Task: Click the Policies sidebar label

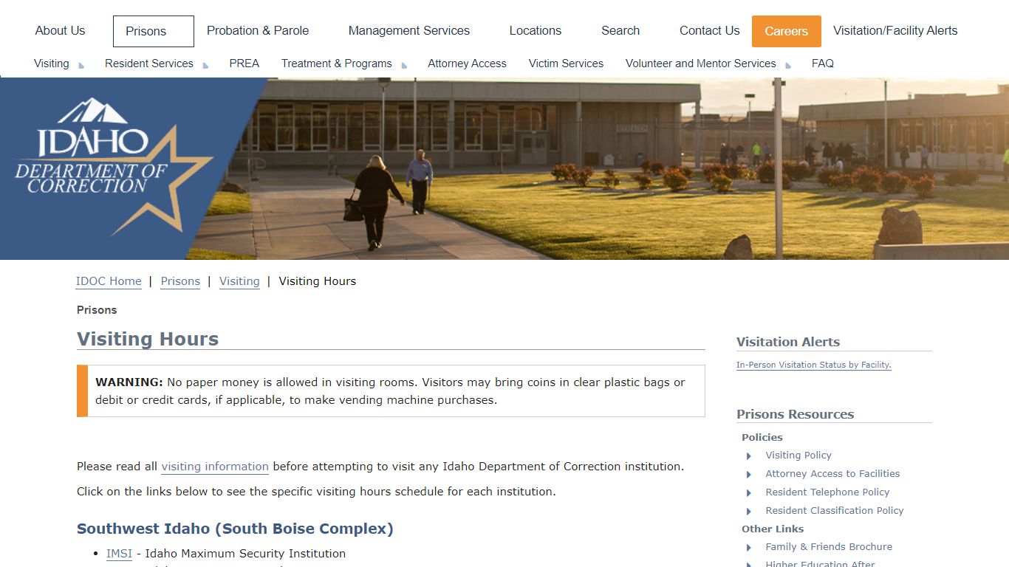Action: click(x=762, y=438)
